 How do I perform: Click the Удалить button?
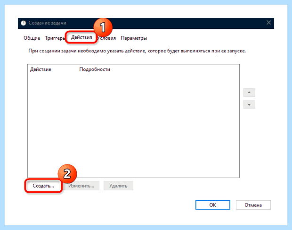click(118, 186)
